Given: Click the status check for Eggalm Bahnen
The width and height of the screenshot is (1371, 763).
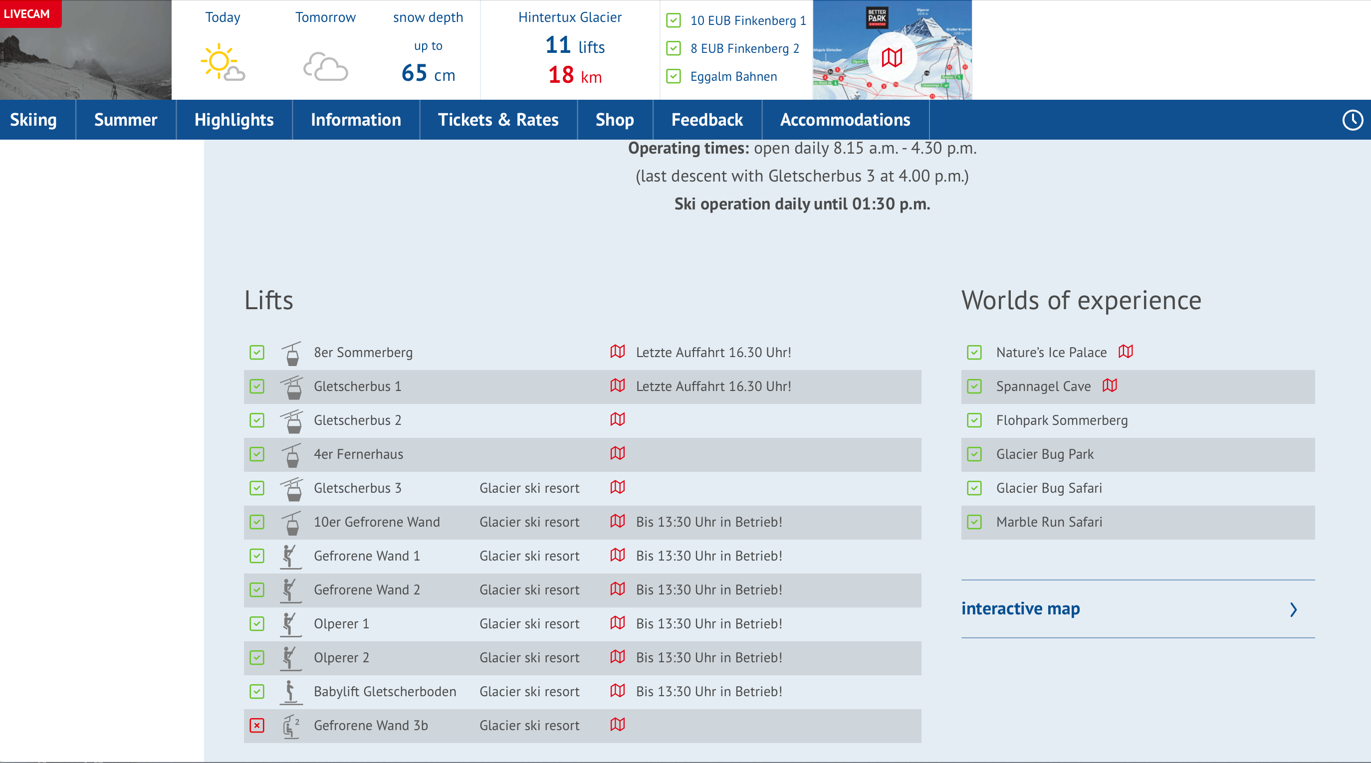Looking at the screenshot, I should [x=674, y=76].
